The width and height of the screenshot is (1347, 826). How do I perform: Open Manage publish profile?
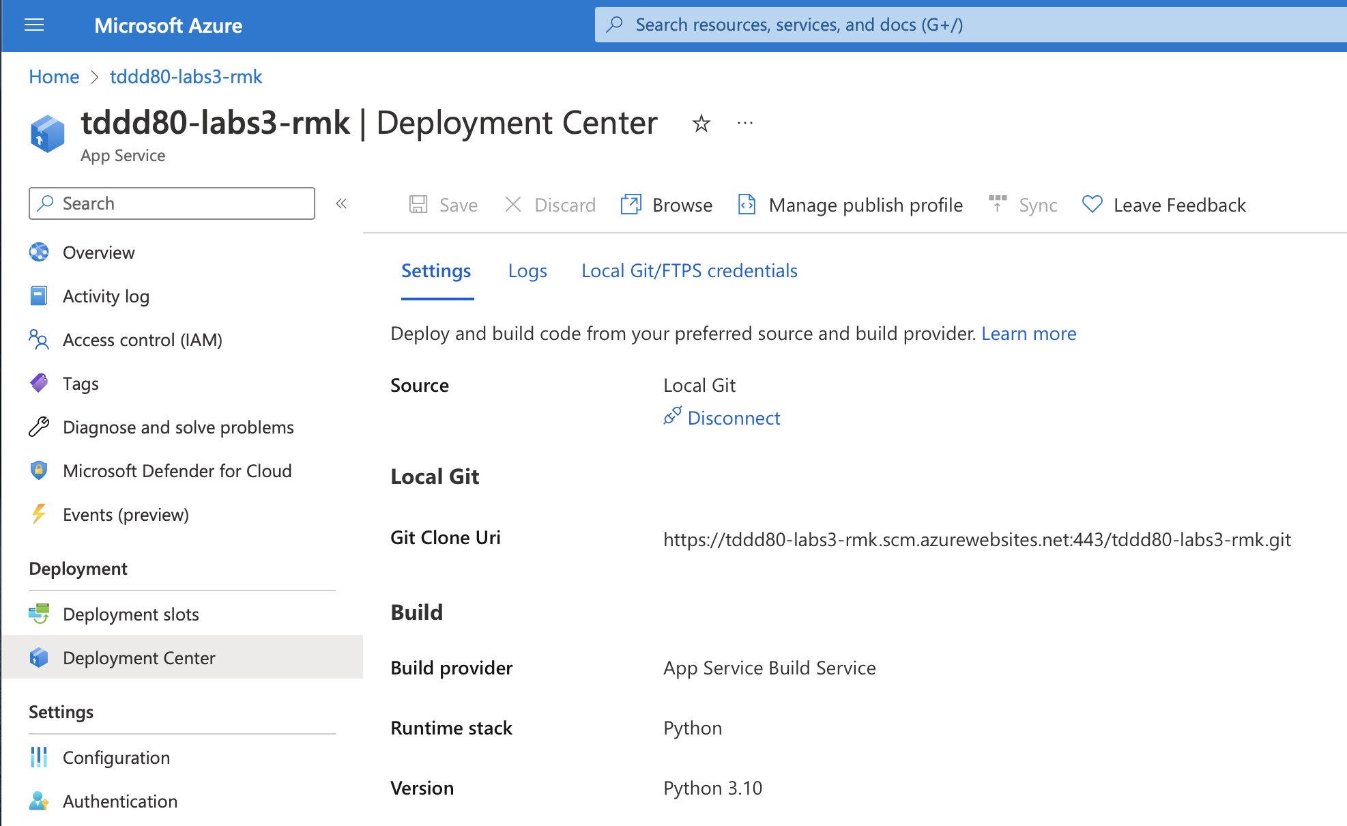pos(850,205)
